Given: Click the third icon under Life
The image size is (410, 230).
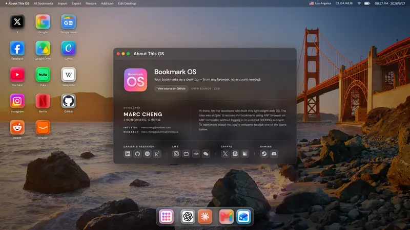Looking at the screenshot, I should point(196,154).
